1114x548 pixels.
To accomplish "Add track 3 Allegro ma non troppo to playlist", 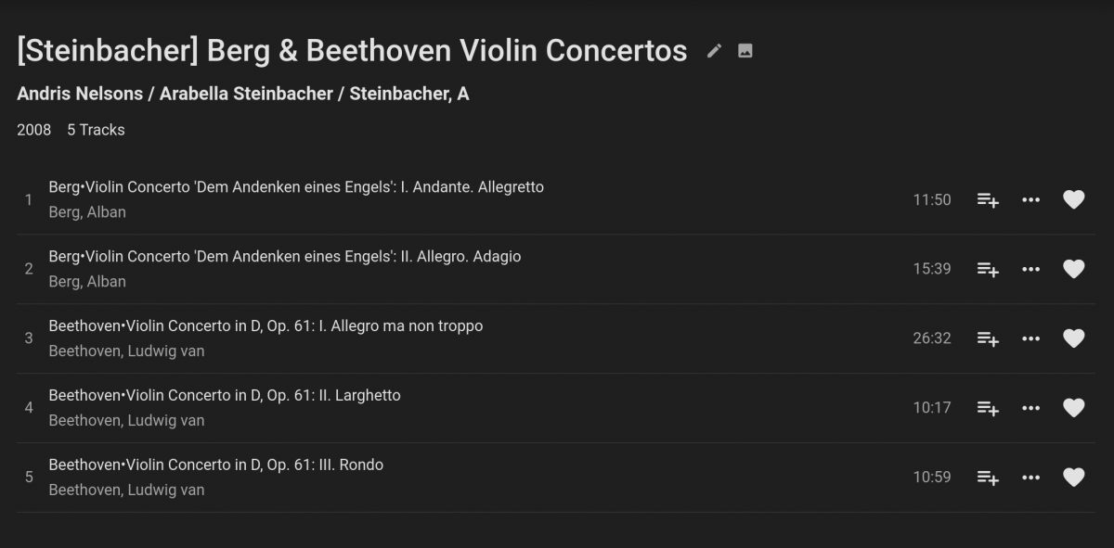I will (988, 339).
